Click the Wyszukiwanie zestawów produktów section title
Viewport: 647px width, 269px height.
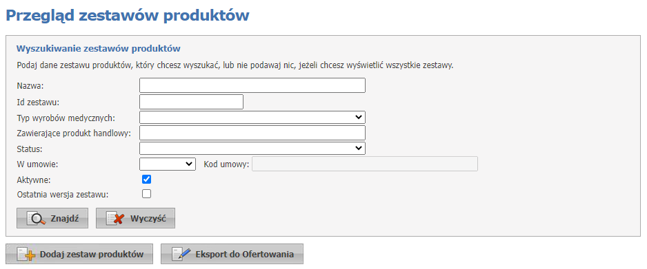point(98,49)
